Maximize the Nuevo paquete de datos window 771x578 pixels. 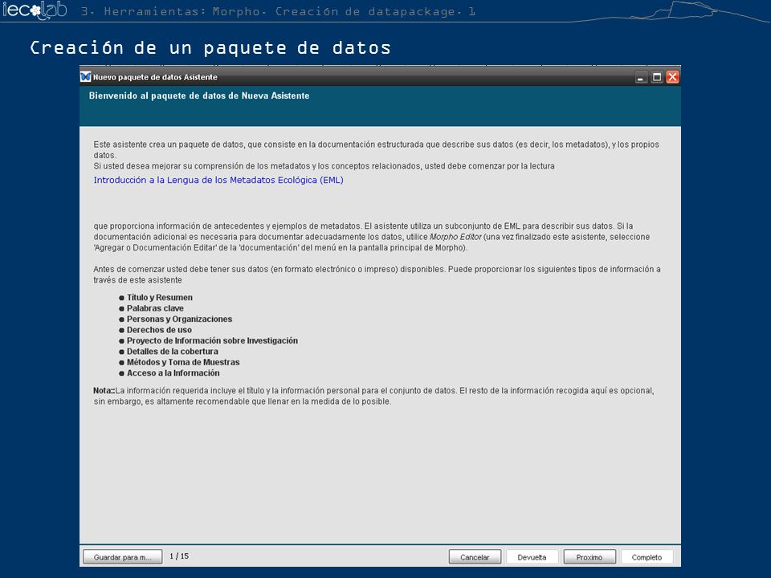pyautogui.click(x=656, y=77)
